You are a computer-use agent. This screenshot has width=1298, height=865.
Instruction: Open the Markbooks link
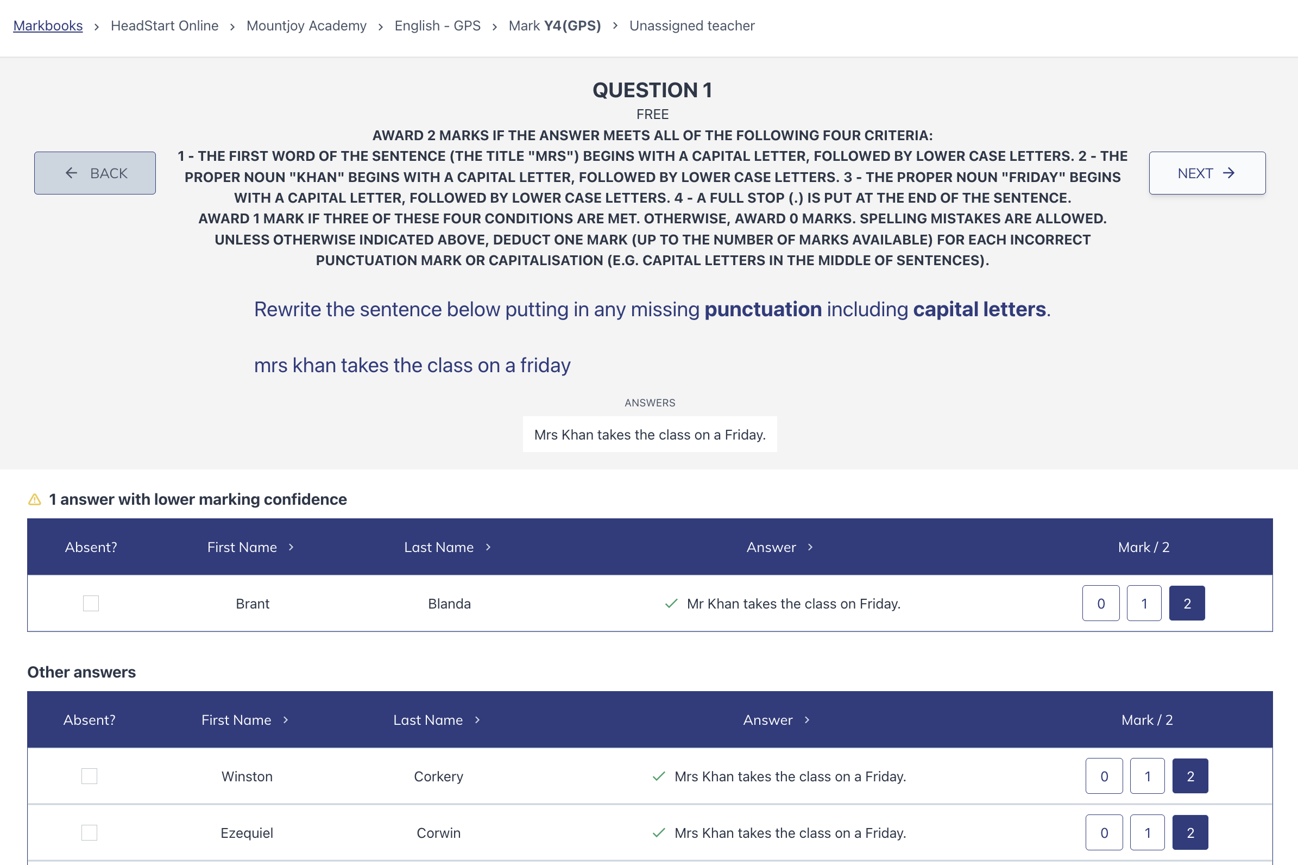pyautogui.click(x=48, y=26)
